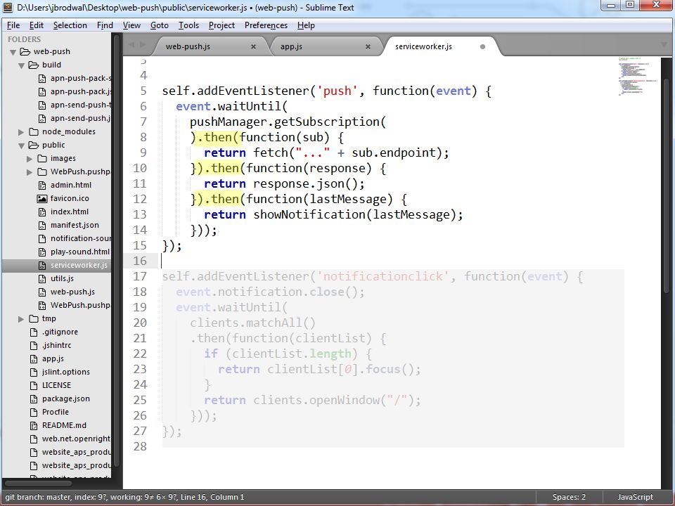Click the node_modules folder icon
675x506 pixels.
(x=34, y=131)
